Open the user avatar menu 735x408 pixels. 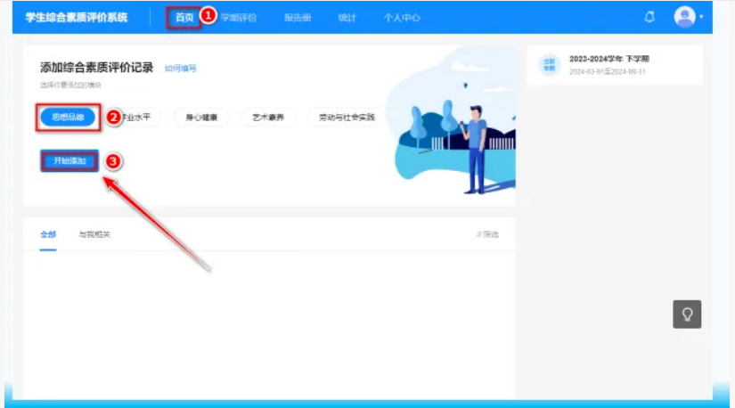pos(684,17)
